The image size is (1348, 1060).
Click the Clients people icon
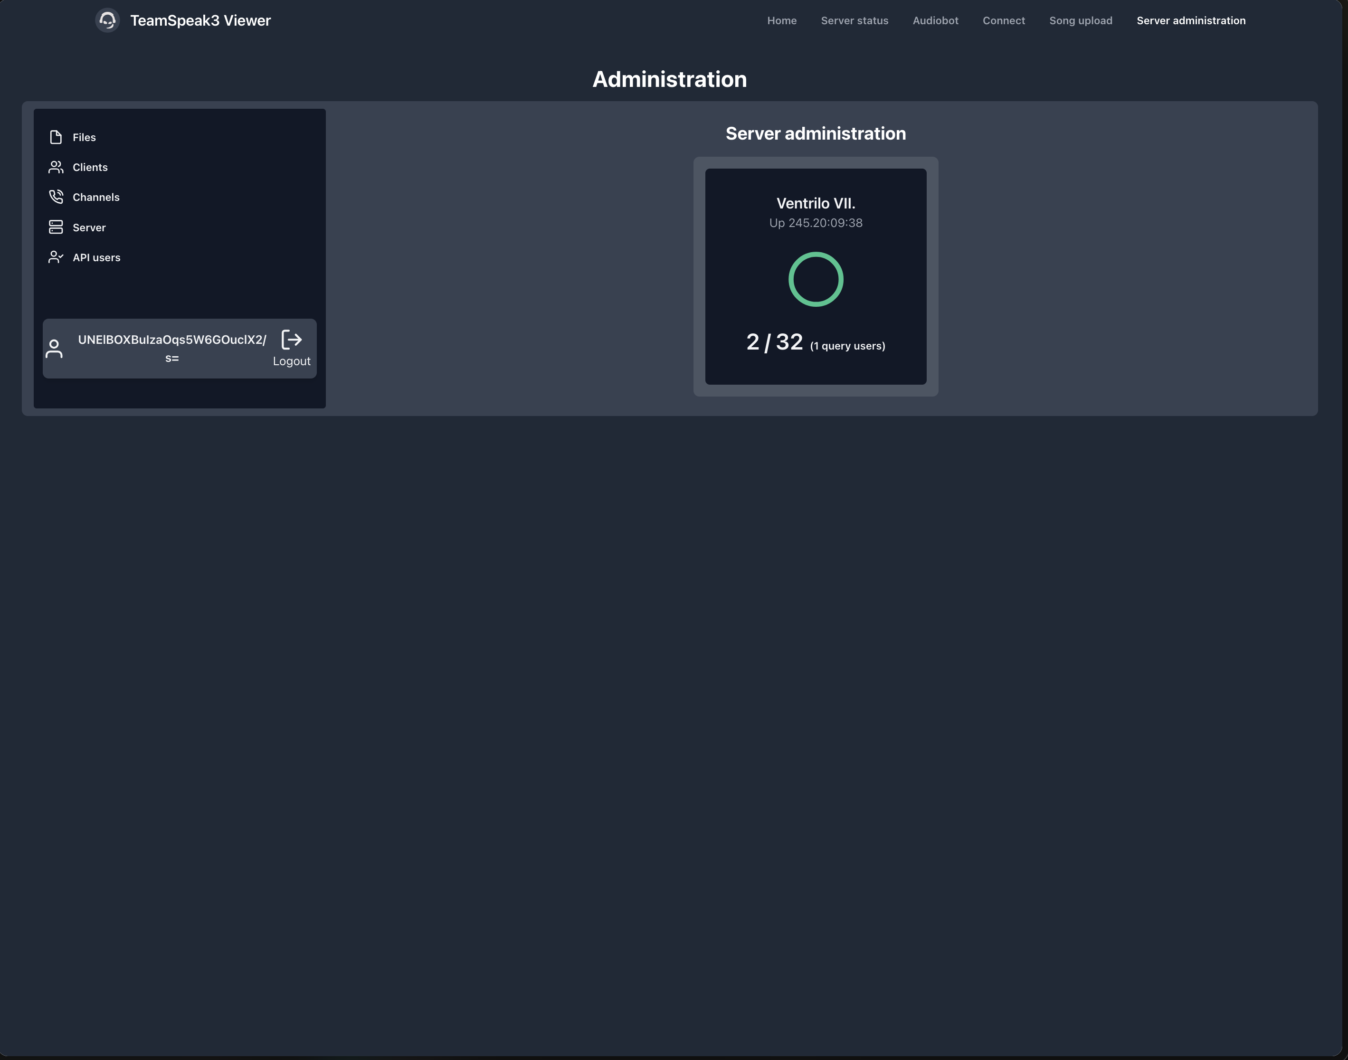[x=56, y=167]
